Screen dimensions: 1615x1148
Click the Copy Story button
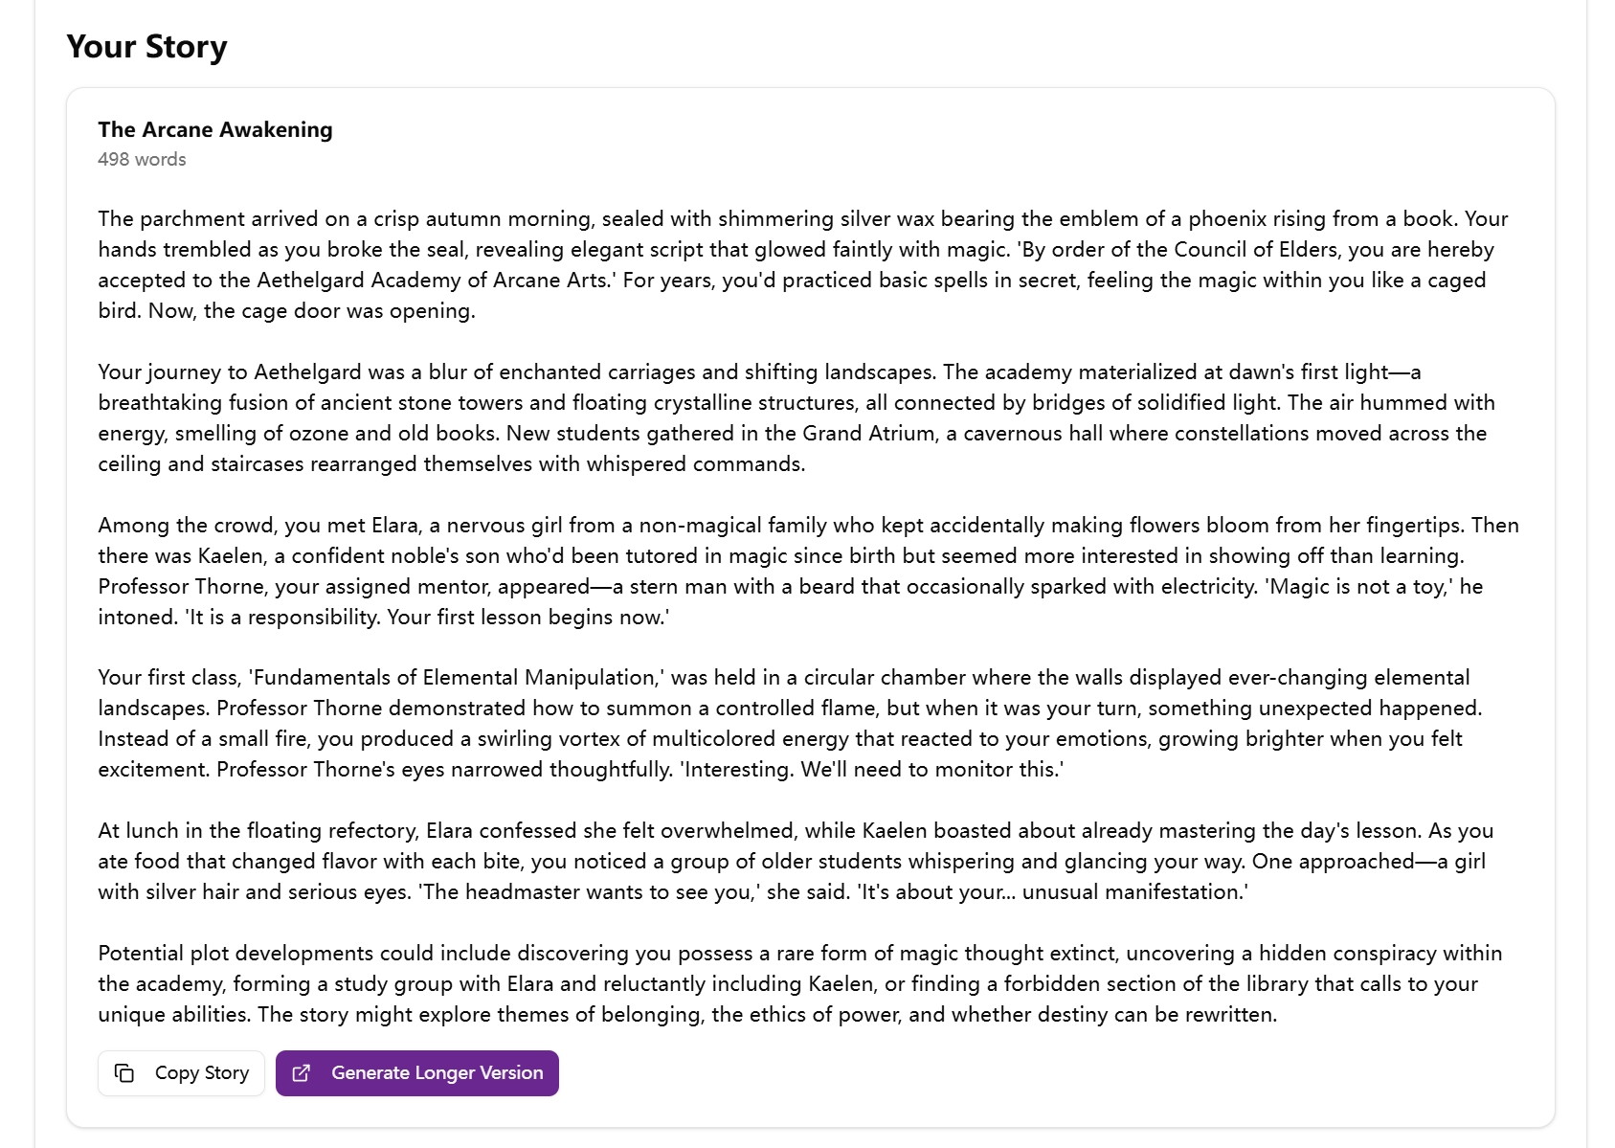(x=181, y=1073)
